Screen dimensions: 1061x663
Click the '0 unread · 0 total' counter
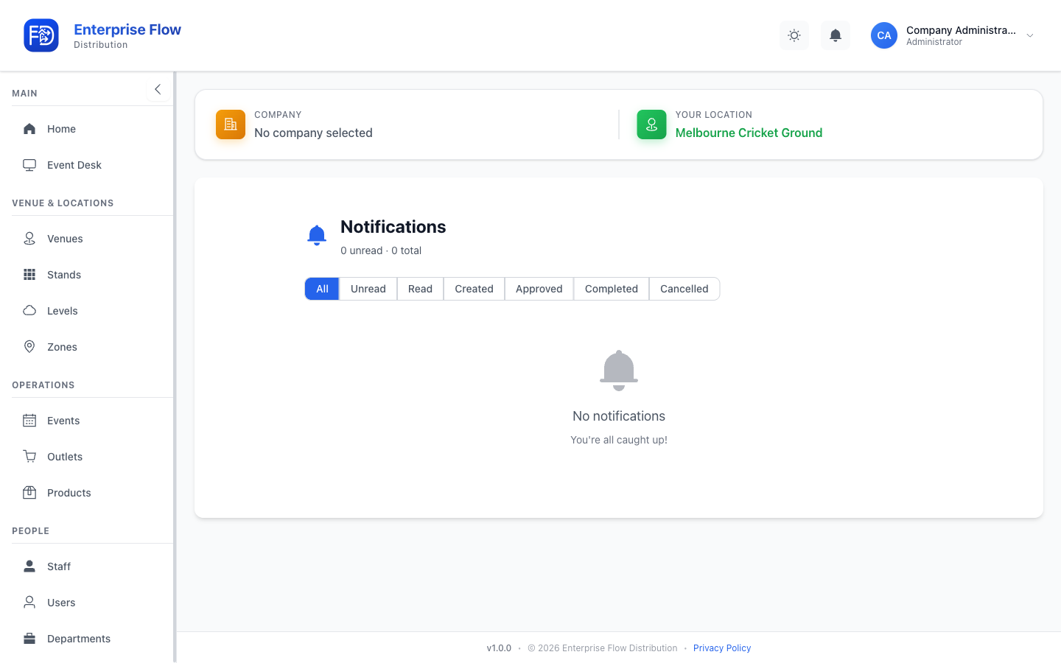[381, 250]
